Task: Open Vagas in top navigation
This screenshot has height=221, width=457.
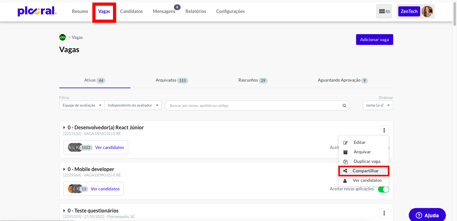Action: point(104,11)
